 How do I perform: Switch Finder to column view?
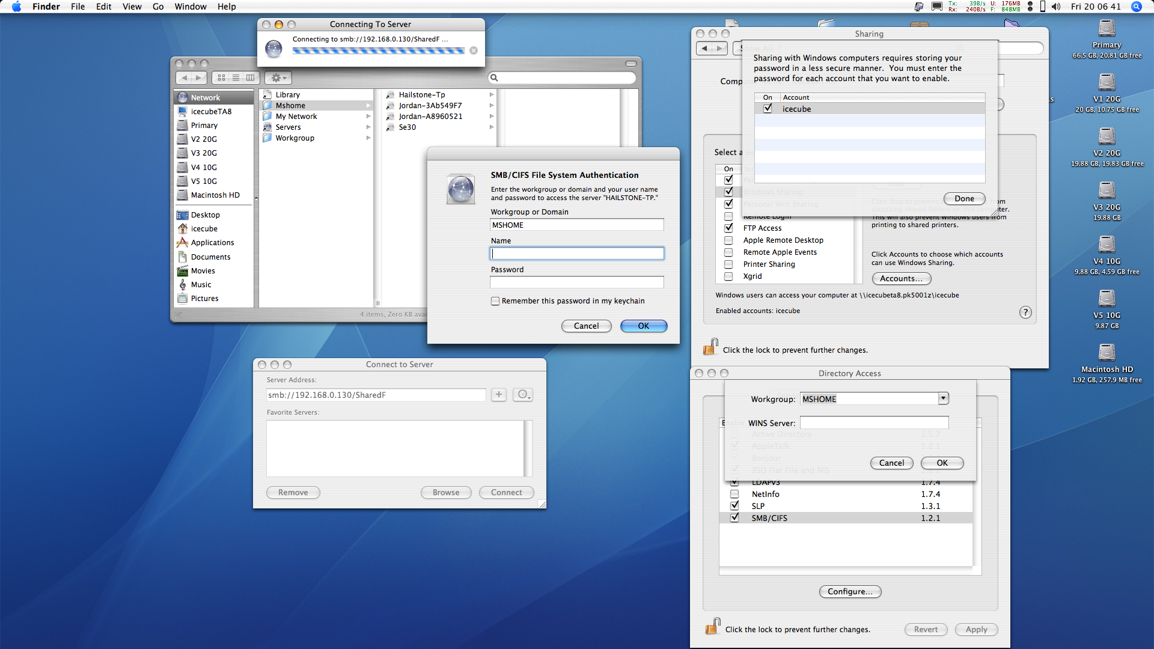point(250,78)
